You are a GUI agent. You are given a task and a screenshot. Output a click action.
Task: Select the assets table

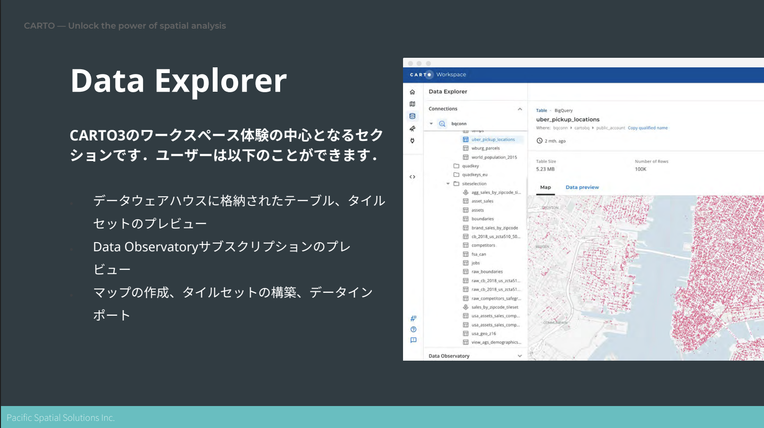point(477,210)
